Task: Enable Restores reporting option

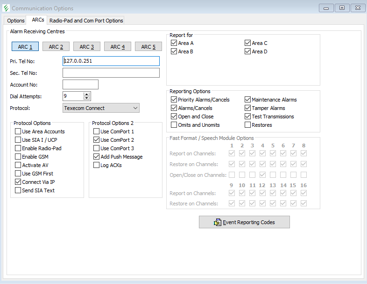Action: click(x=247, y=125)
